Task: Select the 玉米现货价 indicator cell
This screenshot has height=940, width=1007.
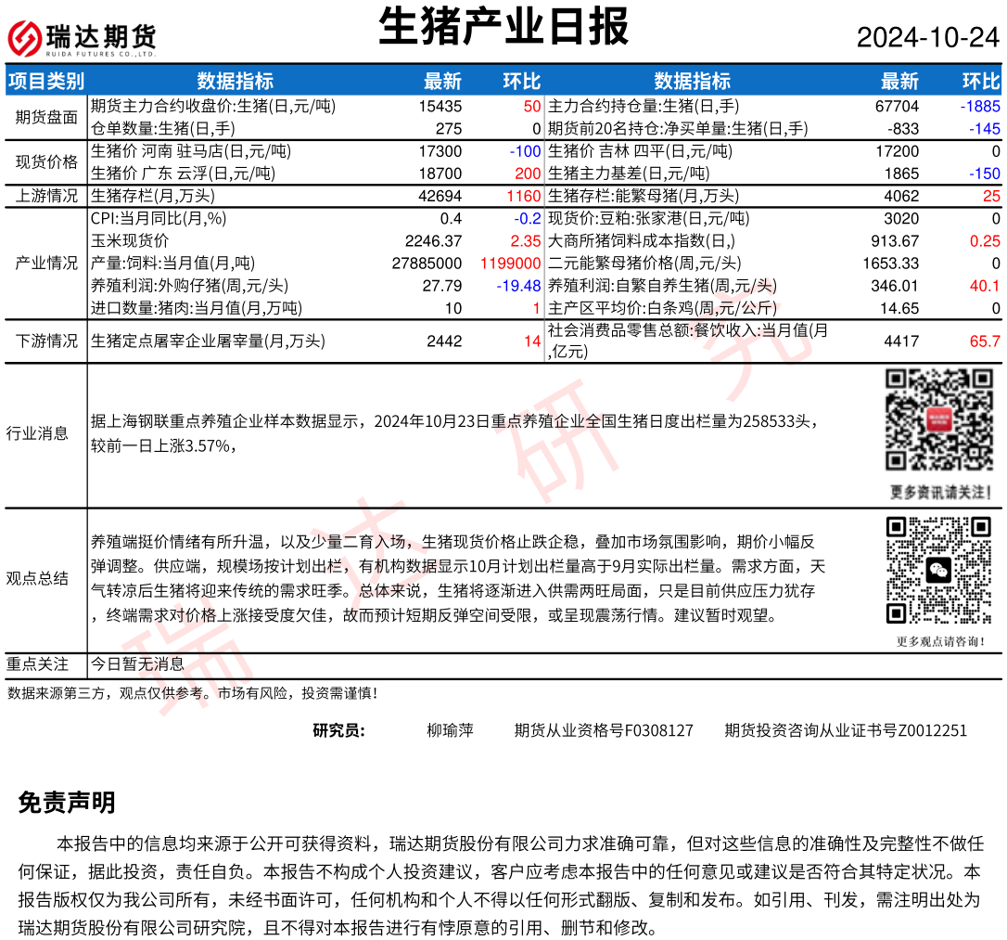Action: (130, 240)
